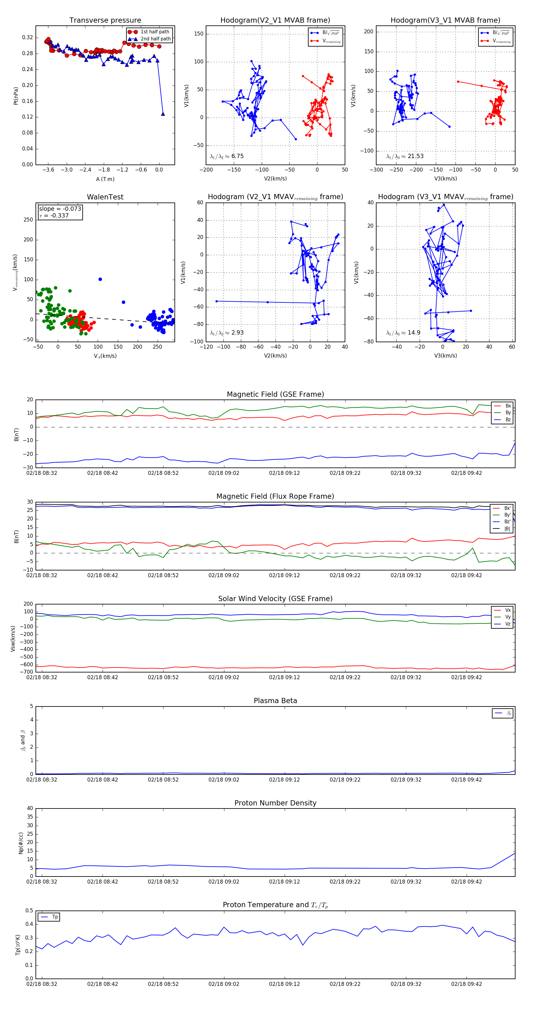
Task: Click "02/18 09:42" tick under Proton Temperature plot
Action: point(466,984)
